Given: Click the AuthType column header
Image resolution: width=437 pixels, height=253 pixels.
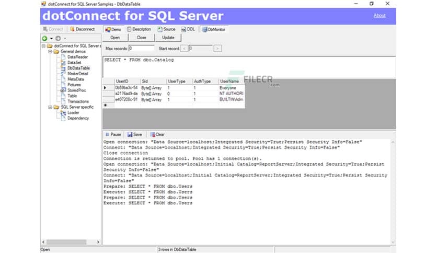Looking at the screenshot, I should tap(205, 82).
